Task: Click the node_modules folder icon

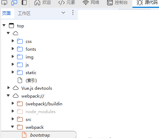Action: point(20,111)
